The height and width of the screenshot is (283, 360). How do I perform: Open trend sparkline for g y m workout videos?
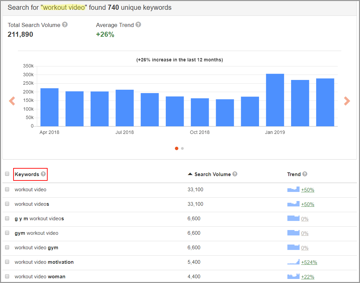[x=293, y=218]
